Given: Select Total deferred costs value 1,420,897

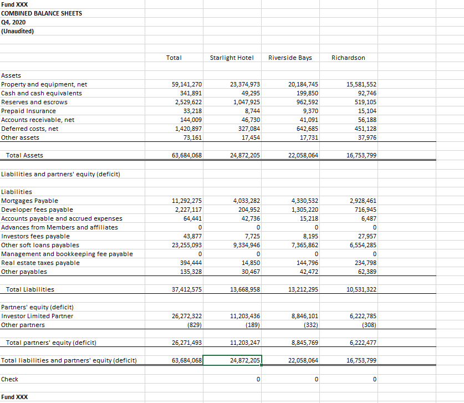Looking at the screenshot, I should [188, 129].
